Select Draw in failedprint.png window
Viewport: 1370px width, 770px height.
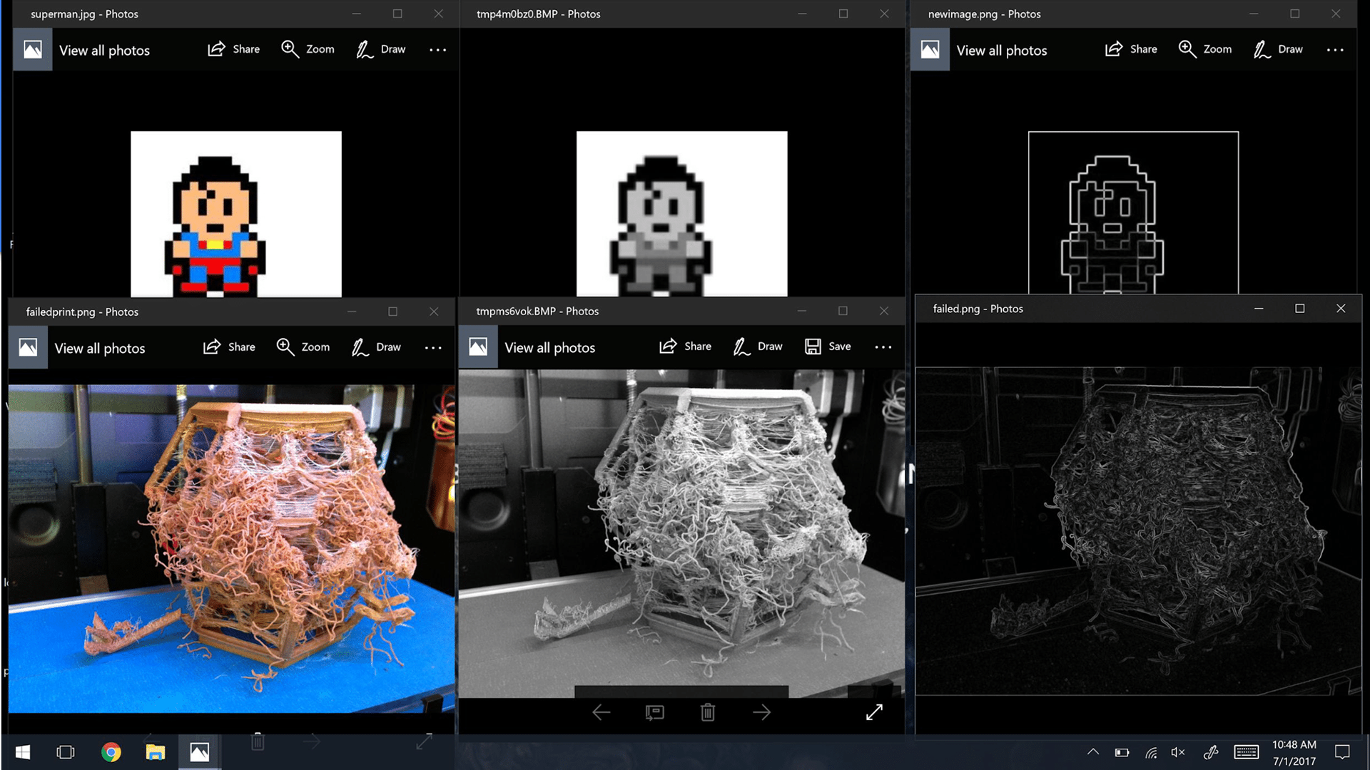(377, 347)
